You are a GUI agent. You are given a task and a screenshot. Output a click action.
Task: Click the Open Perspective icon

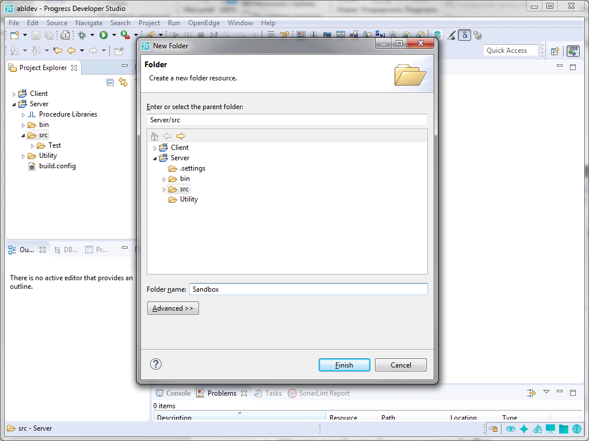point(555,51)
